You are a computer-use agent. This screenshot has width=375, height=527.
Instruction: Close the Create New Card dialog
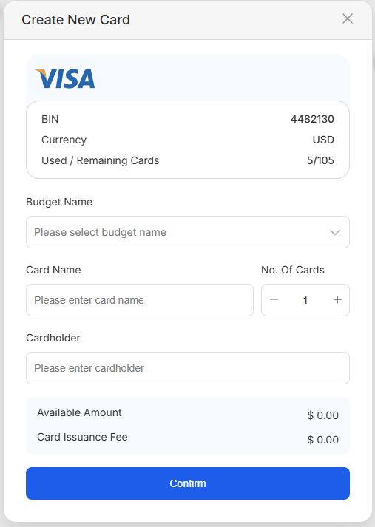(x=348, y=18)
